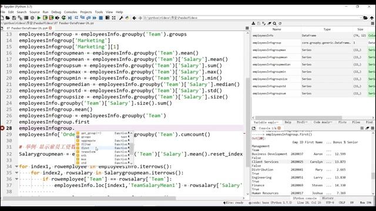Switch to the Help pane tab
376x211 pixels.
tap(288, 122)
